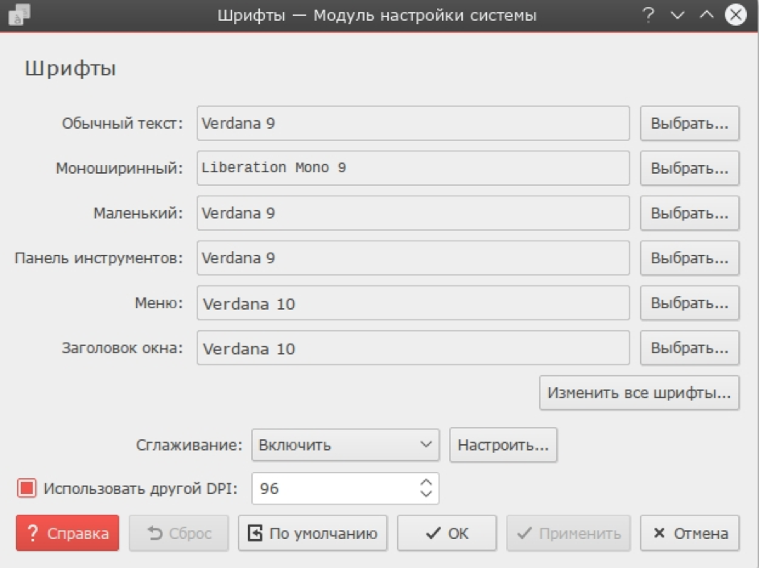The height and width of the screenshot is (568, 759).
Task: Choose font for Панель инструментов
Action: pyautogui.click(x=689, y=258)
